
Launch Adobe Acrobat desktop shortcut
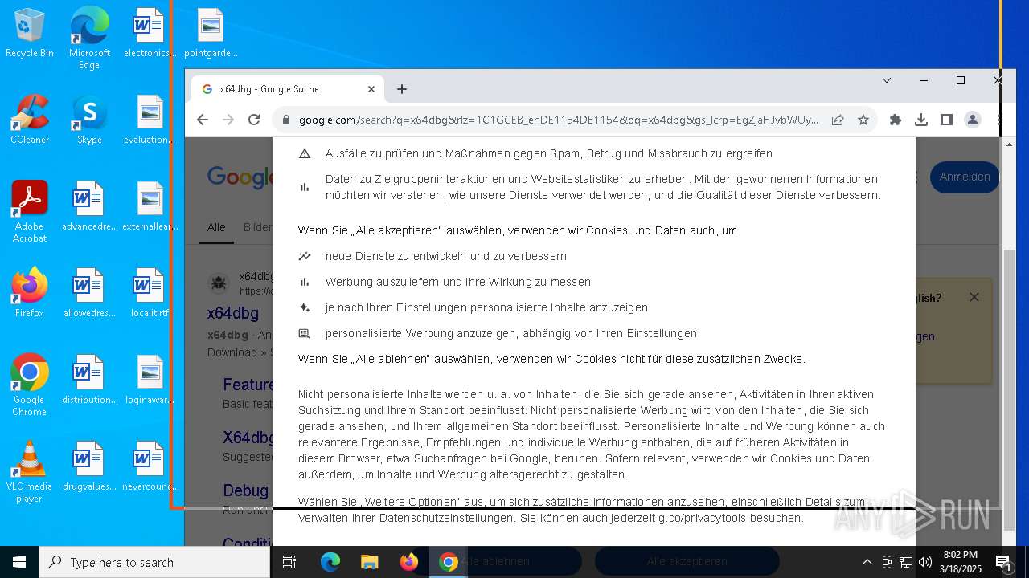click(x=30, y=211)
